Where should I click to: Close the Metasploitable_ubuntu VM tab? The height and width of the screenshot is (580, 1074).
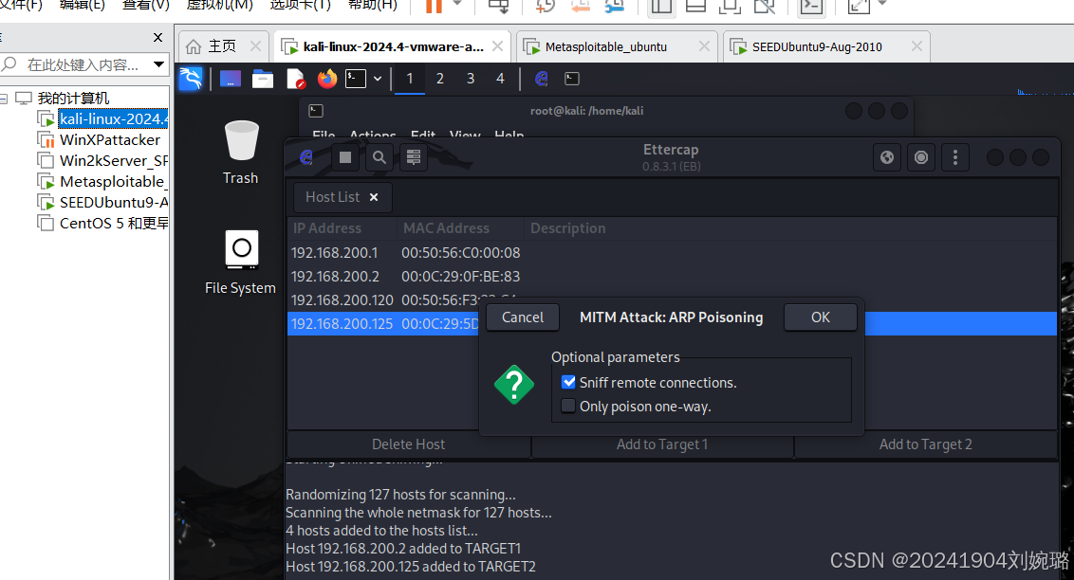(x=704, y=45)
